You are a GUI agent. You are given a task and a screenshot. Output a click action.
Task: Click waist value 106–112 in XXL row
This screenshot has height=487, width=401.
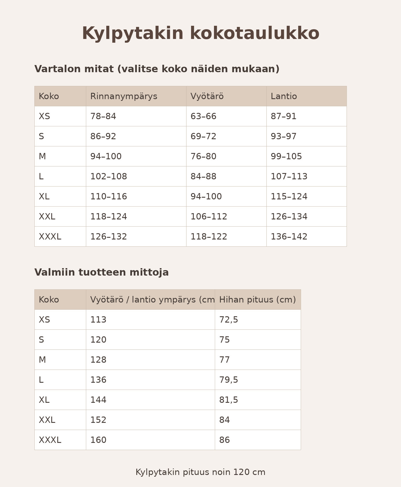click(209, 217)
